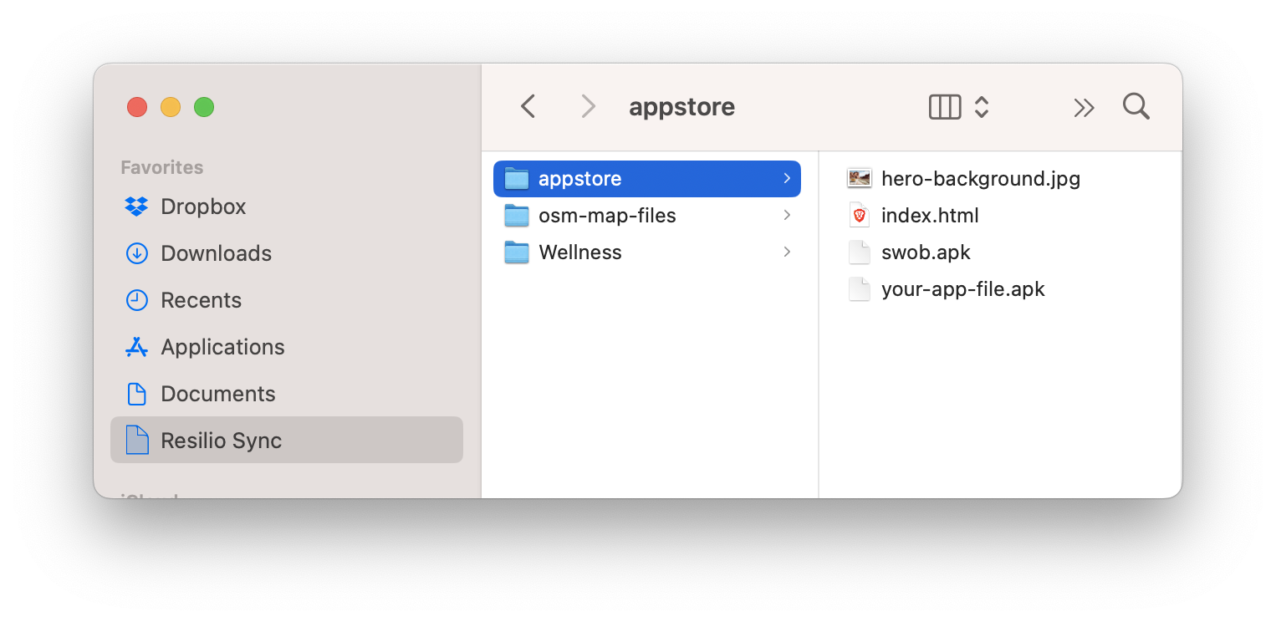Open Dropbox in the sidebar

(x=203, y=206)
